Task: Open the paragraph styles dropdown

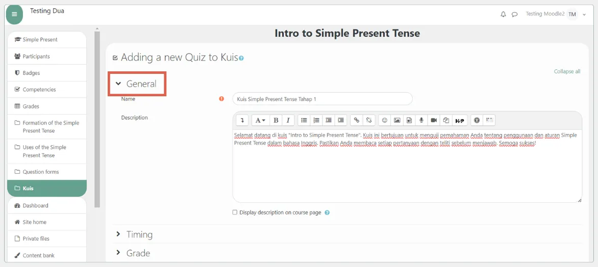Action: point(261,120)
